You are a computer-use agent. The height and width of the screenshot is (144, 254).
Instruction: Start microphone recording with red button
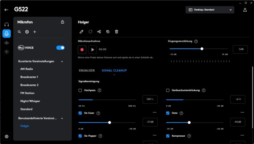click(82, 49)
